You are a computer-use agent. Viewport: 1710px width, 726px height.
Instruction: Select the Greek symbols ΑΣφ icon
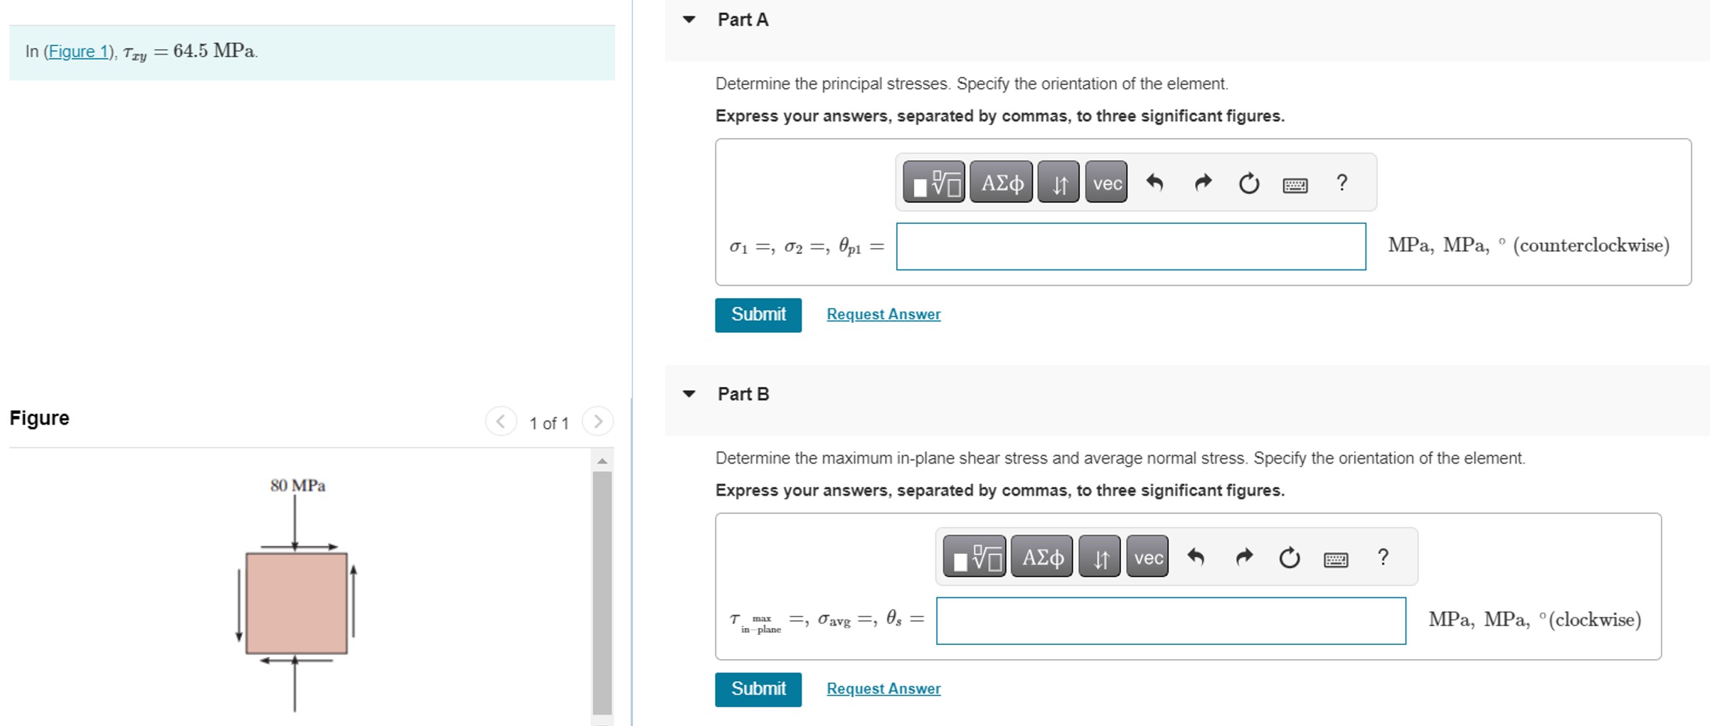[x=1000, y=183]
